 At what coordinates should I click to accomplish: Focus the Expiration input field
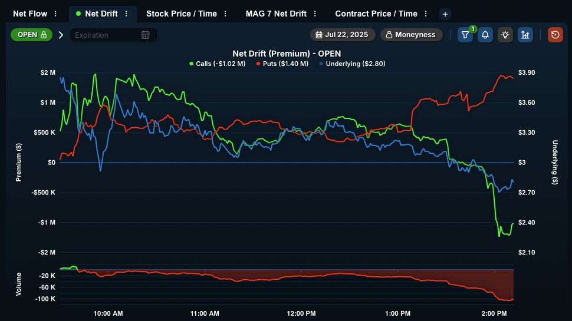[x=113, y=35]
